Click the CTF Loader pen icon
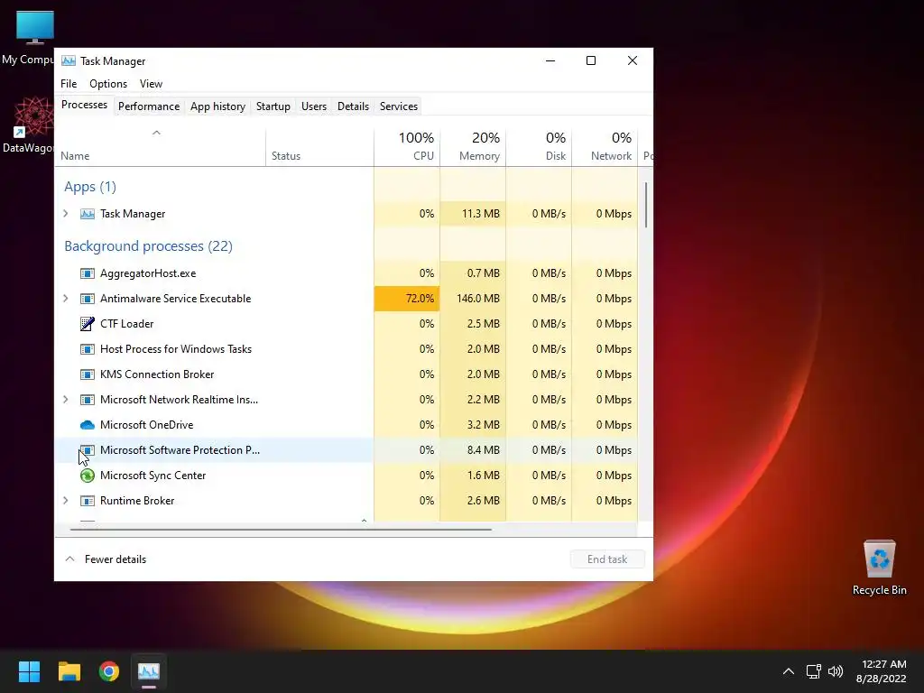 (88, 324)
